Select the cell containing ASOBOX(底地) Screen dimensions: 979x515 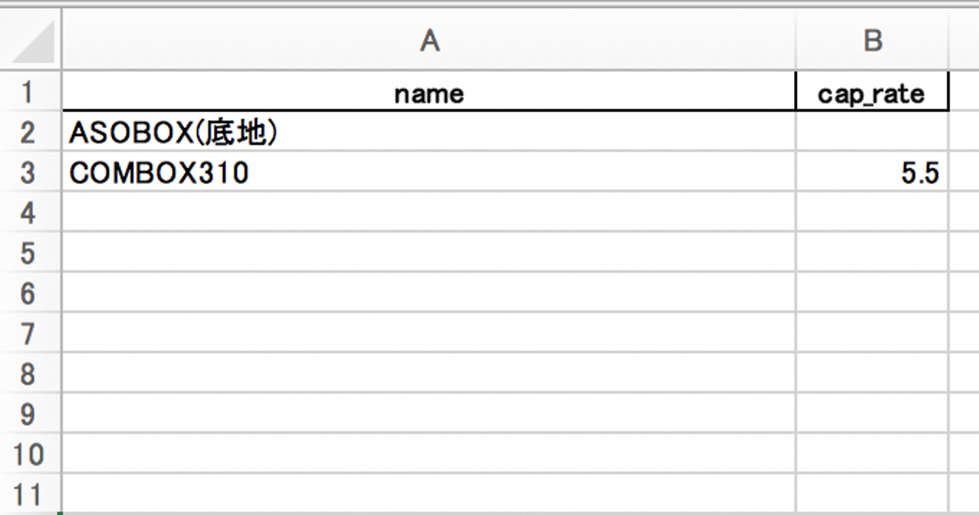pos(428,133)
